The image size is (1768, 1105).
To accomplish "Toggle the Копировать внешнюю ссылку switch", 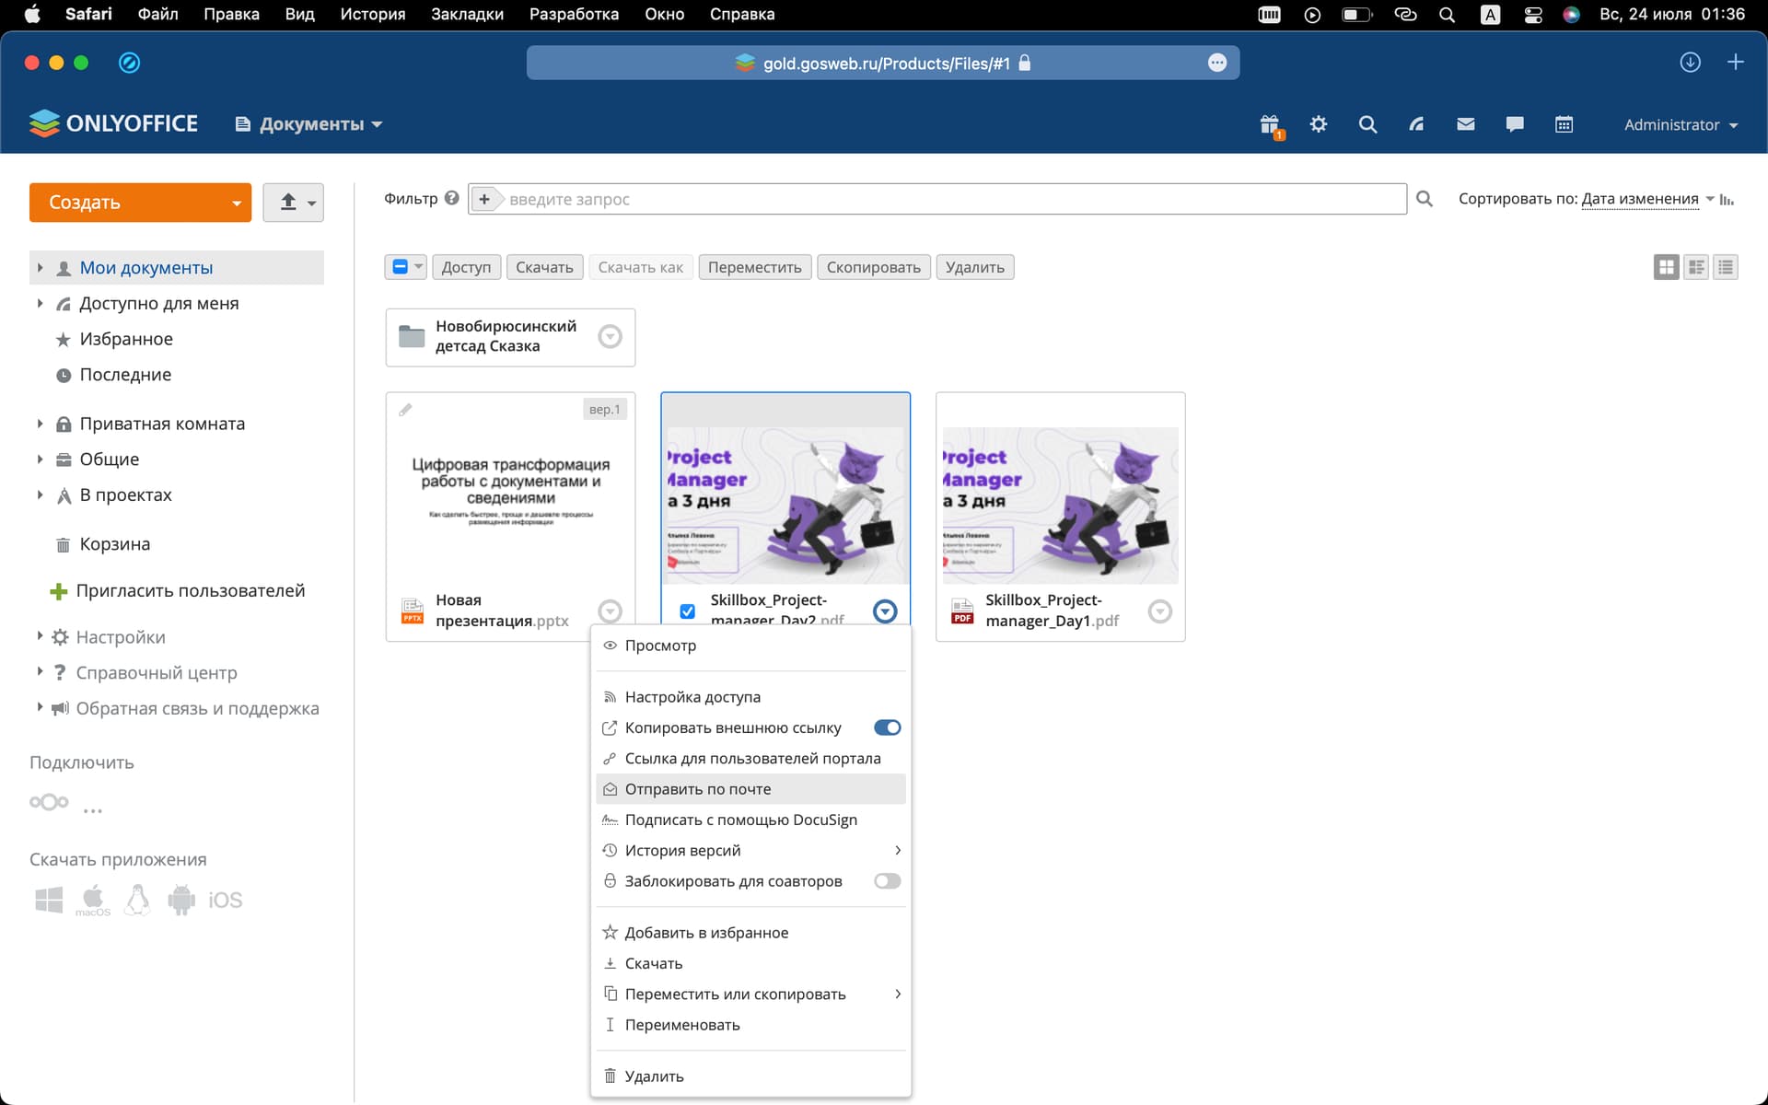I will click(x=887, y=727).
